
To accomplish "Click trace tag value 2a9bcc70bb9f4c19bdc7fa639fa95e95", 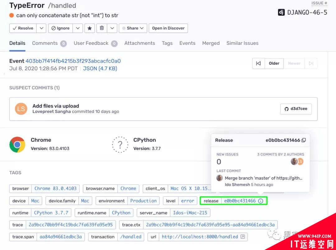I will (71, 225).
